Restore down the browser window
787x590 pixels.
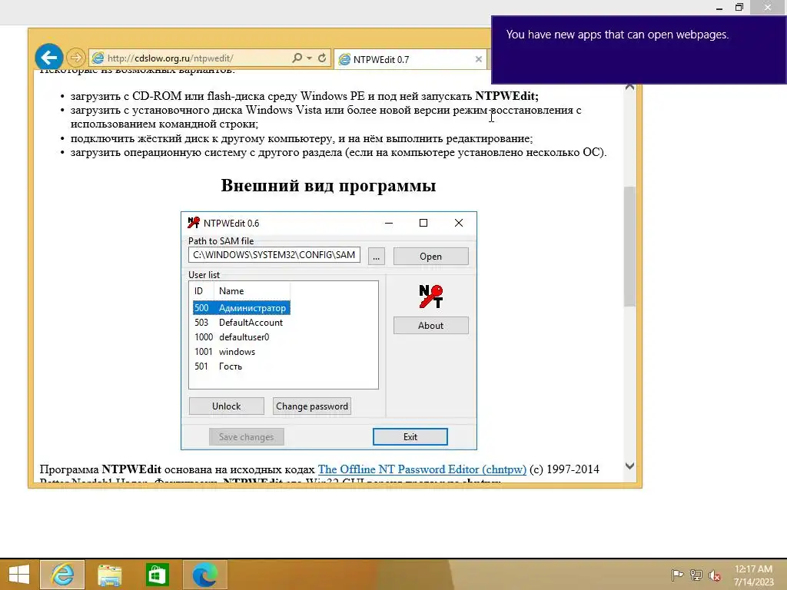point(739,7)
